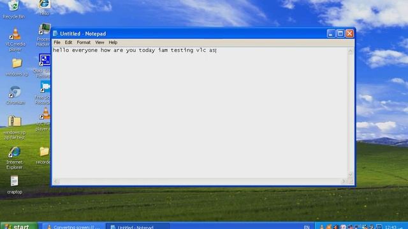Switch to Converting screen taskbar button
The image size is (408, 229).
tap(74, 226)
